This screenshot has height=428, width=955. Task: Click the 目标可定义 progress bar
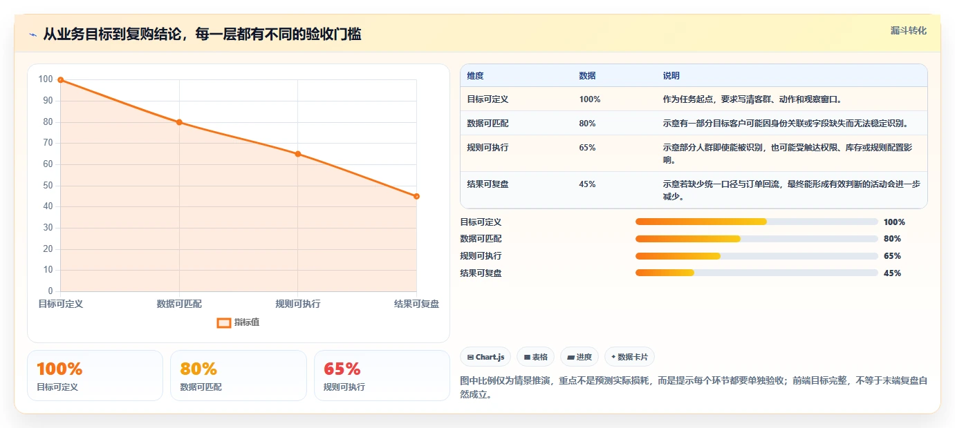click(x=757, y=222)
